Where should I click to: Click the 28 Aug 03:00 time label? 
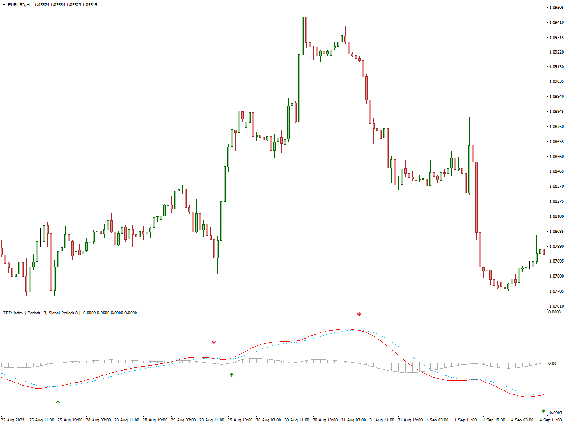click(98, 420)
